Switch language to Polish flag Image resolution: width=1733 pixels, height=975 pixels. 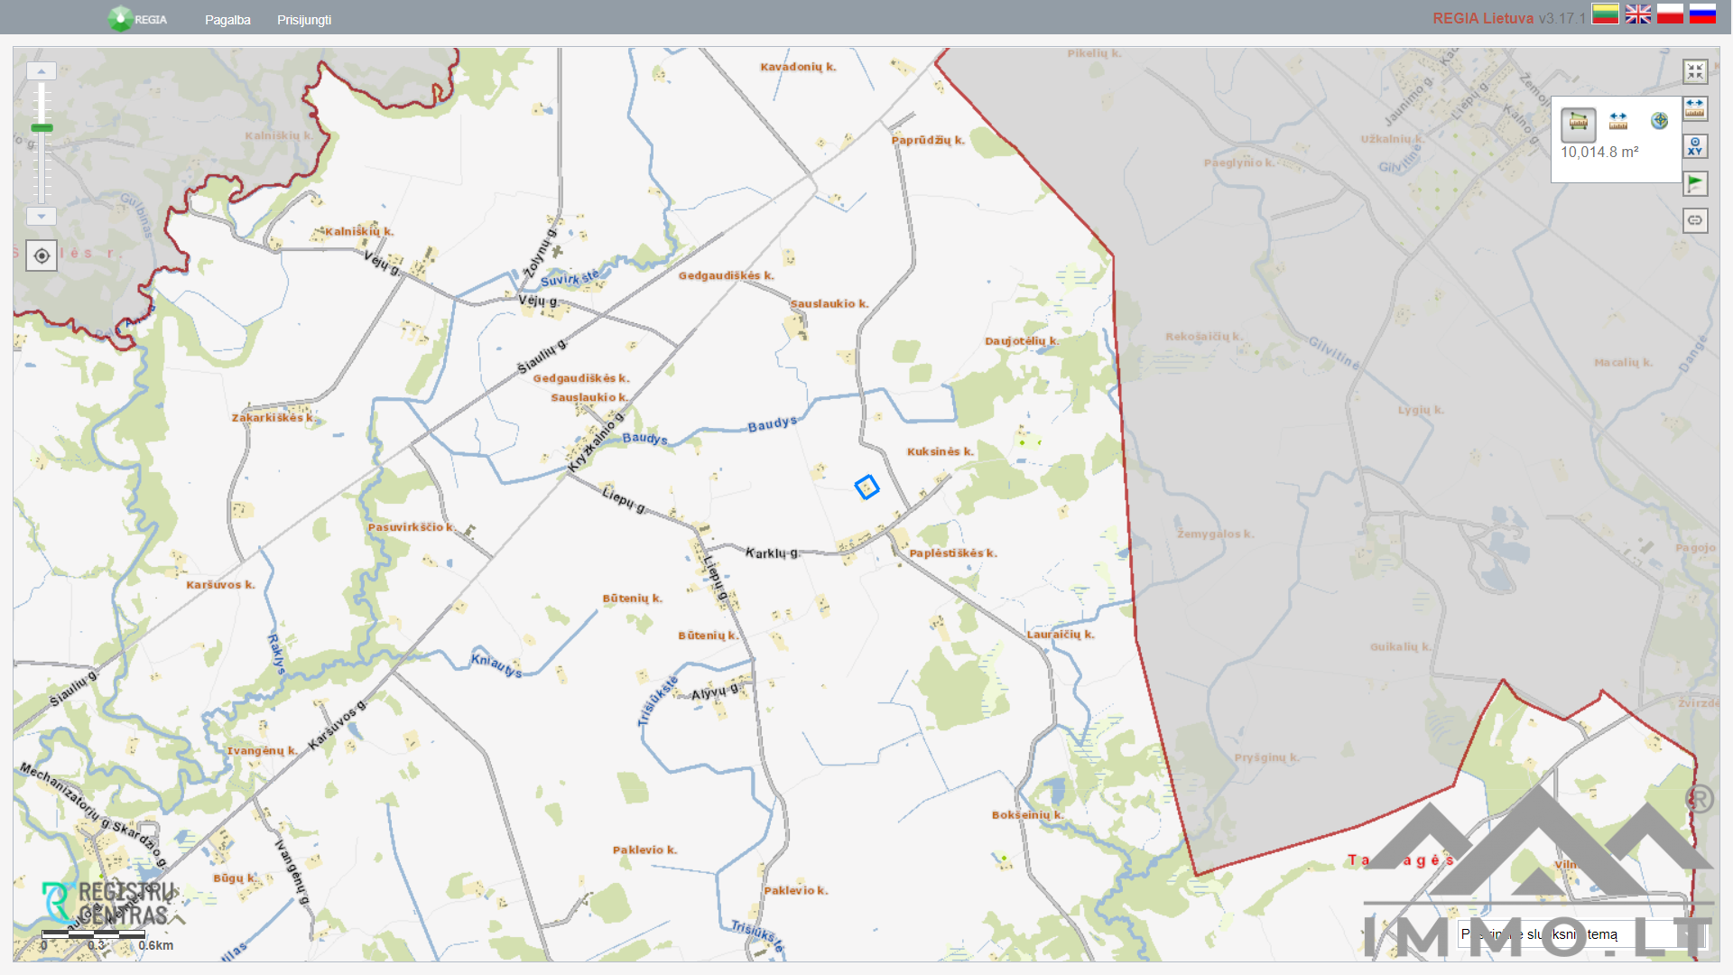pyautogui.click(x=1670, y=14)
